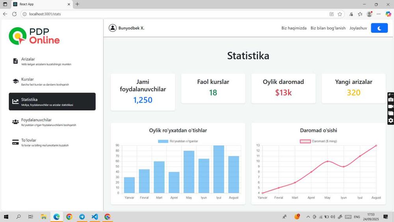Go to the Foydalanuvchilar section

coord(52,122)
